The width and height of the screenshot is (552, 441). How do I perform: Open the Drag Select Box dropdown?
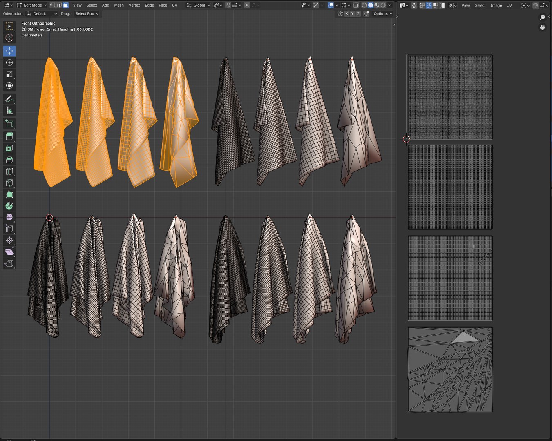coord(87,14)
